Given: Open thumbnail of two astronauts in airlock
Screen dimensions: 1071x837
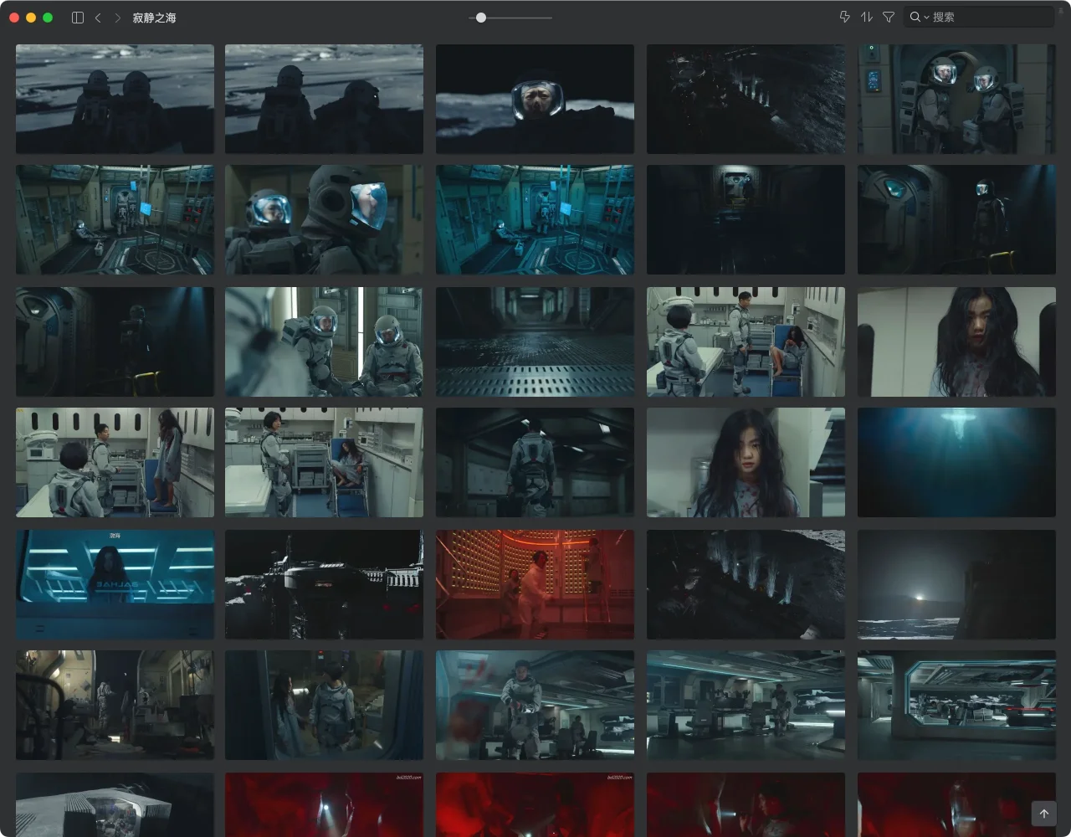Looking at the screenshot, I should coord(956,99).
